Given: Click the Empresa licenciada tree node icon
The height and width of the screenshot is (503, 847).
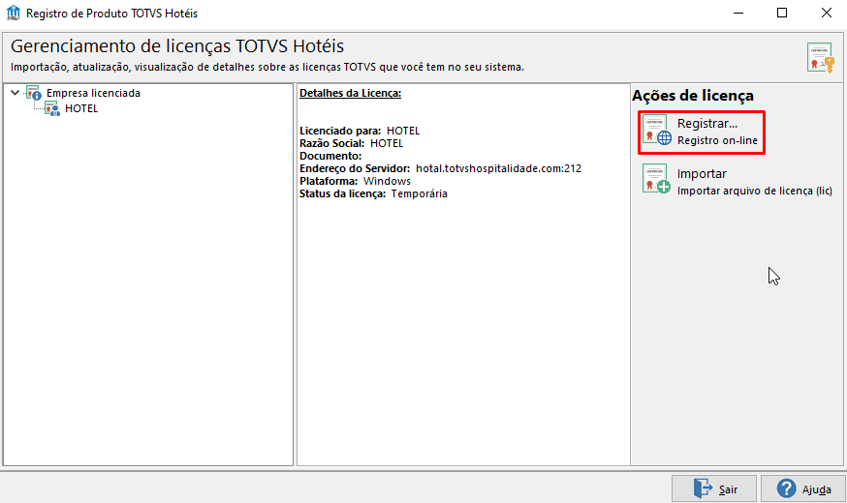Looking at the screenshot, I should tap(34, 93).
